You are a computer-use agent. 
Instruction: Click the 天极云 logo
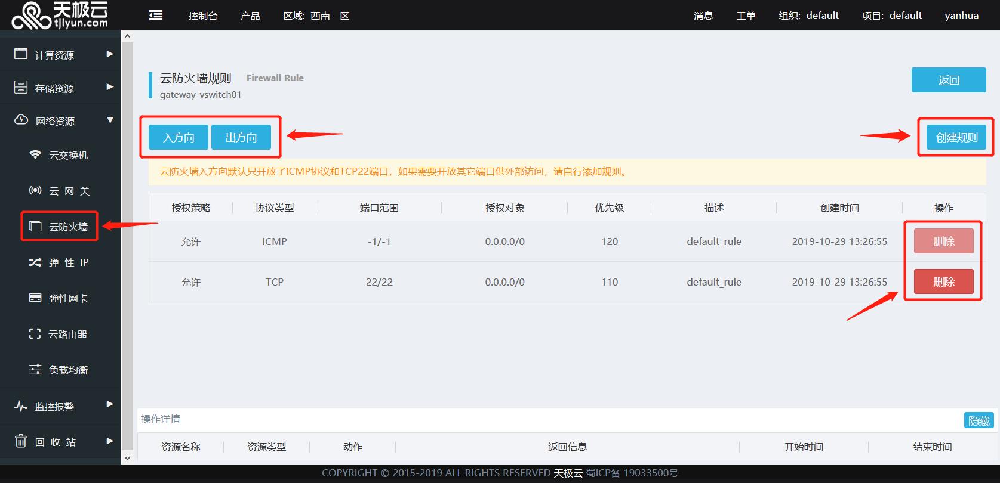coord(60,15)
